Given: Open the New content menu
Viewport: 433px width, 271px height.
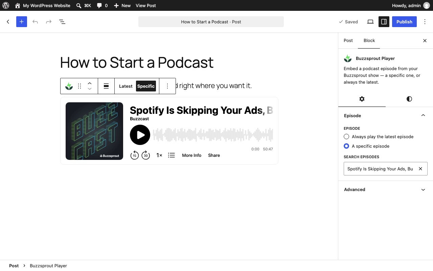Looking at the screenshot, I should [x=122, y=5].
